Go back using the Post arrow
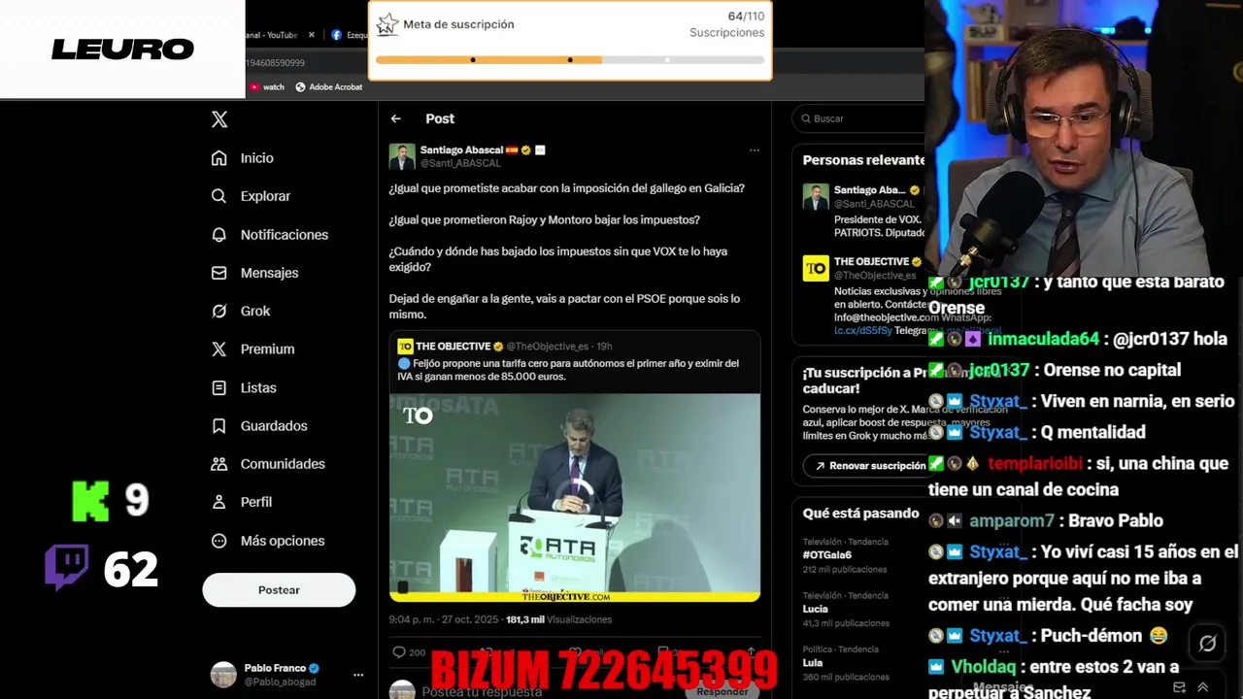Image resolution: width=1243 pixels, height=699 pixels. point(396,118)
